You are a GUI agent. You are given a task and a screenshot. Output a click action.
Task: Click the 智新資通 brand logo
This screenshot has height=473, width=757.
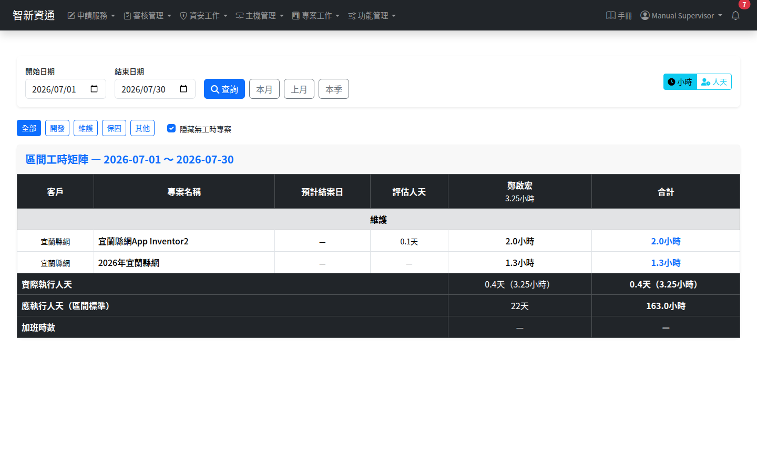point(34,15)
